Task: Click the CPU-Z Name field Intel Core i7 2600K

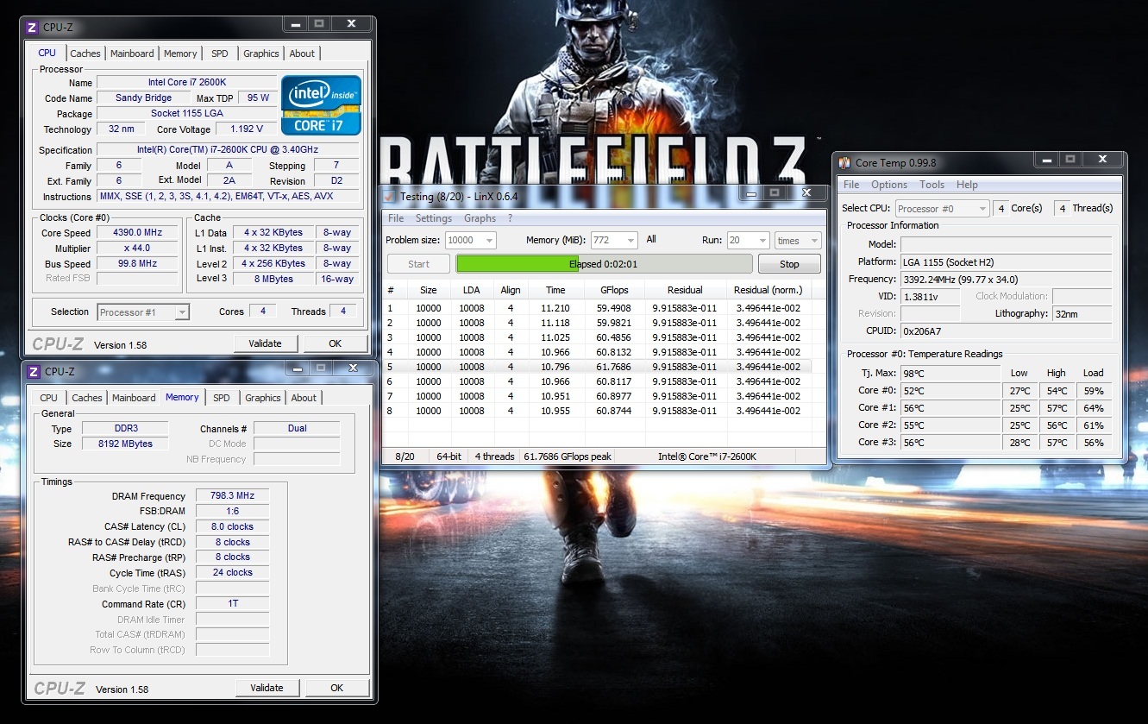Action: pos(186,83)
